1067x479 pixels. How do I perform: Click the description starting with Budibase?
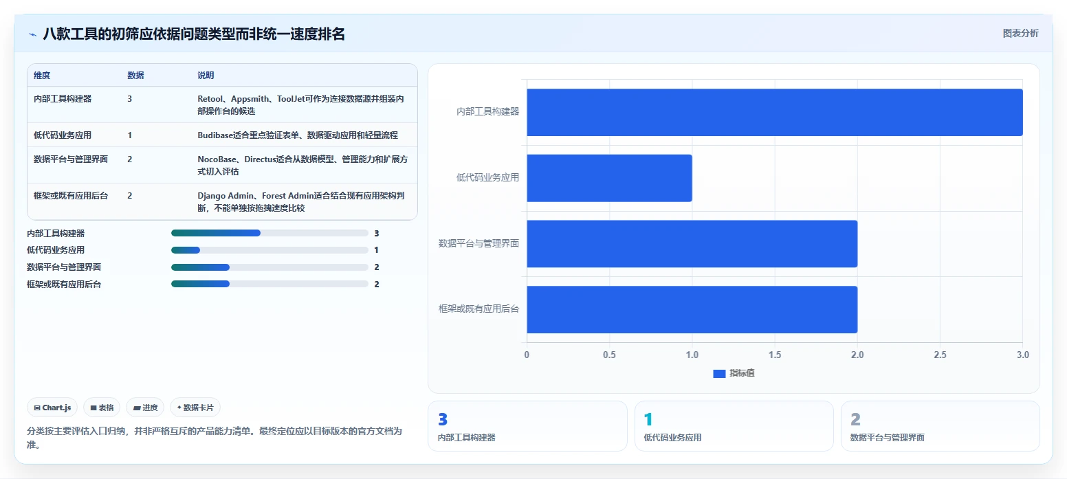(x=298, y=135)
